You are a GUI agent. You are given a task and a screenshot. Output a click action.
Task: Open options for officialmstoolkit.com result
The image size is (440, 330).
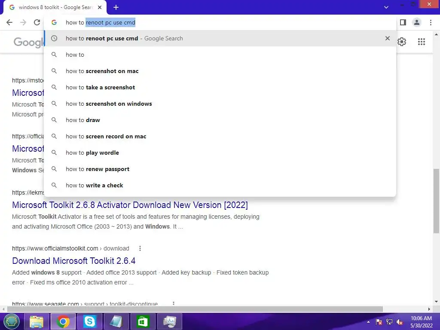click(140, 248)
